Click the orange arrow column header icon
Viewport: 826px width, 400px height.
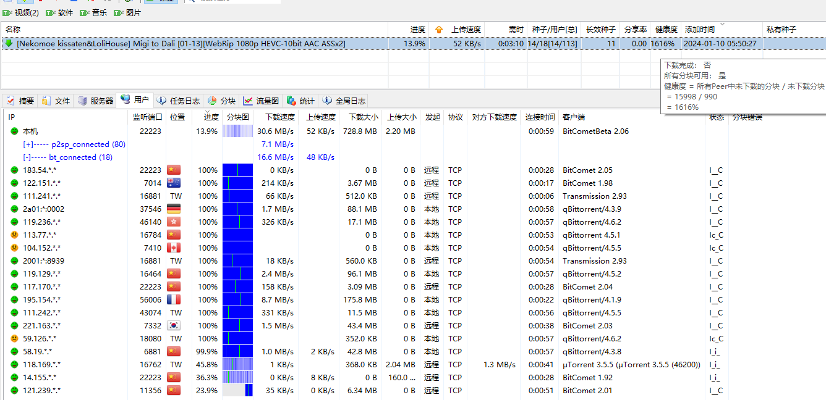pyautogui.click(x=439, y=29)
